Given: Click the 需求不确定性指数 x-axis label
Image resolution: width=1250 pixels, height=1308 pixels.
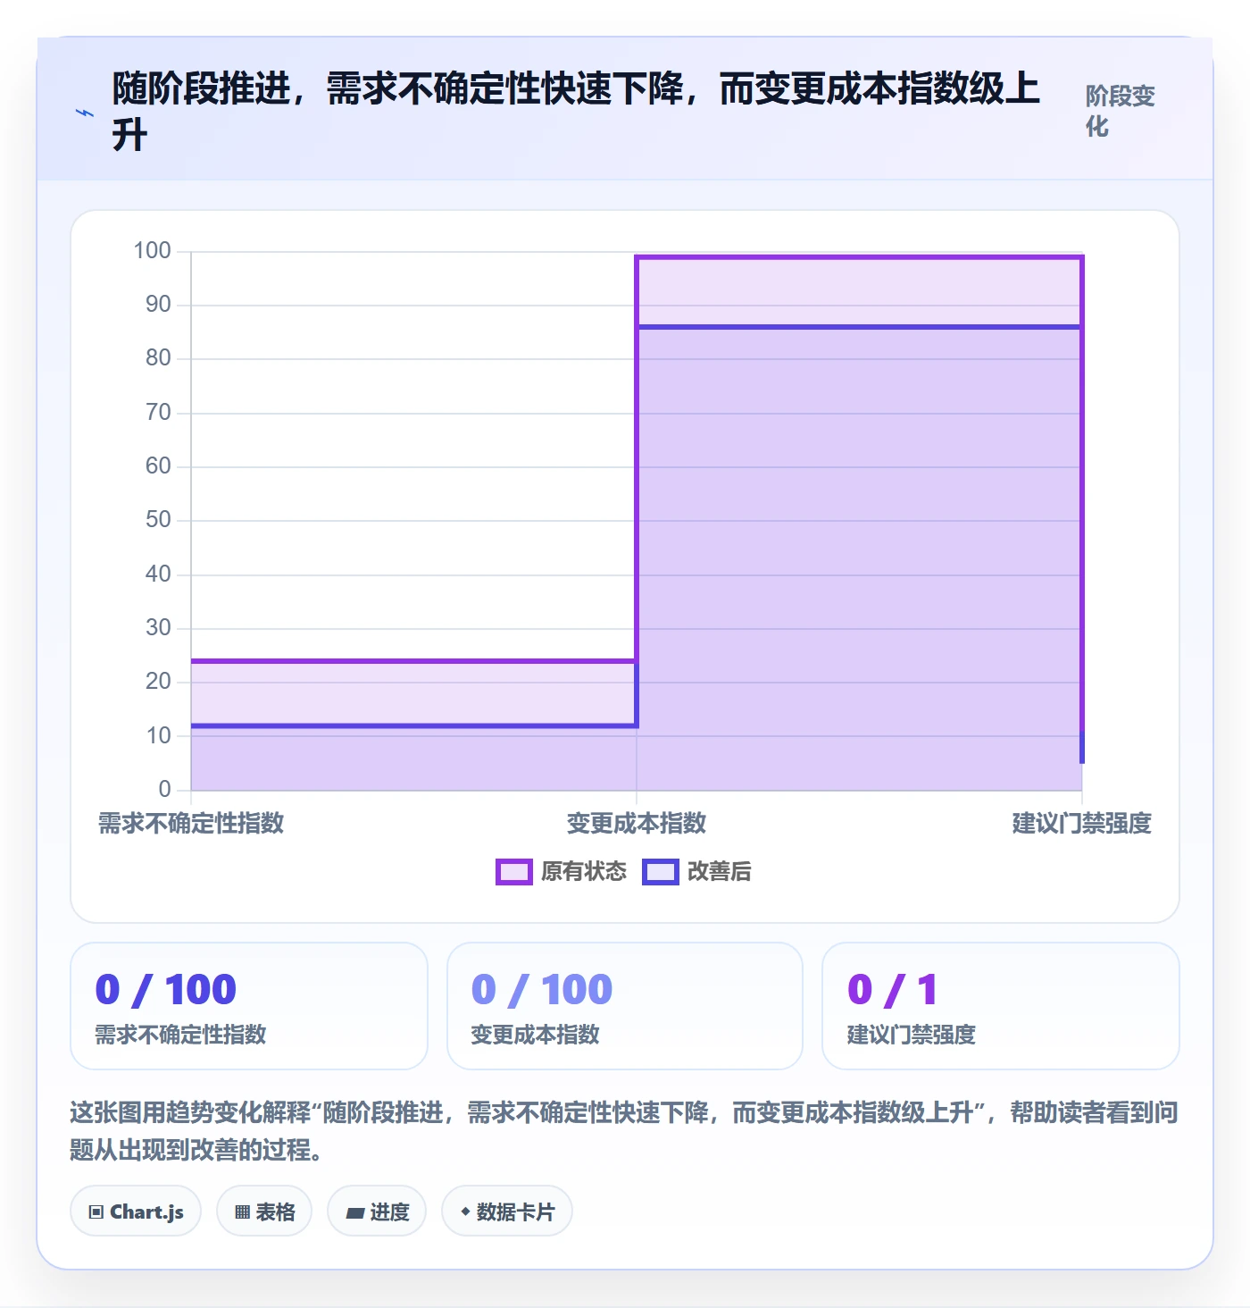Looking at the screenshot, I should click(x=191, y=823).
